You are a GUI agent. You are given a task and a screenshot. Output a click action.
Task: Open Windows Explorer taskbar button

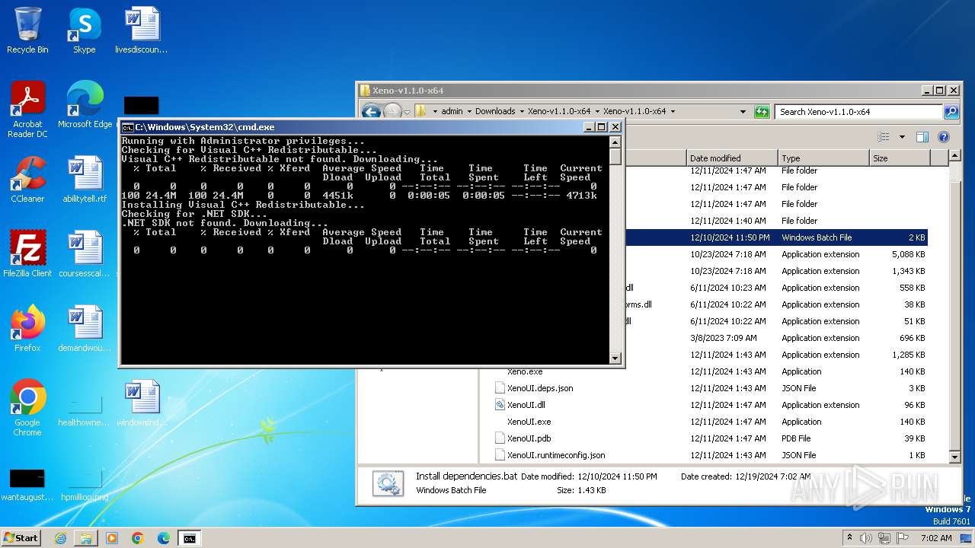(x=86, y=538)
